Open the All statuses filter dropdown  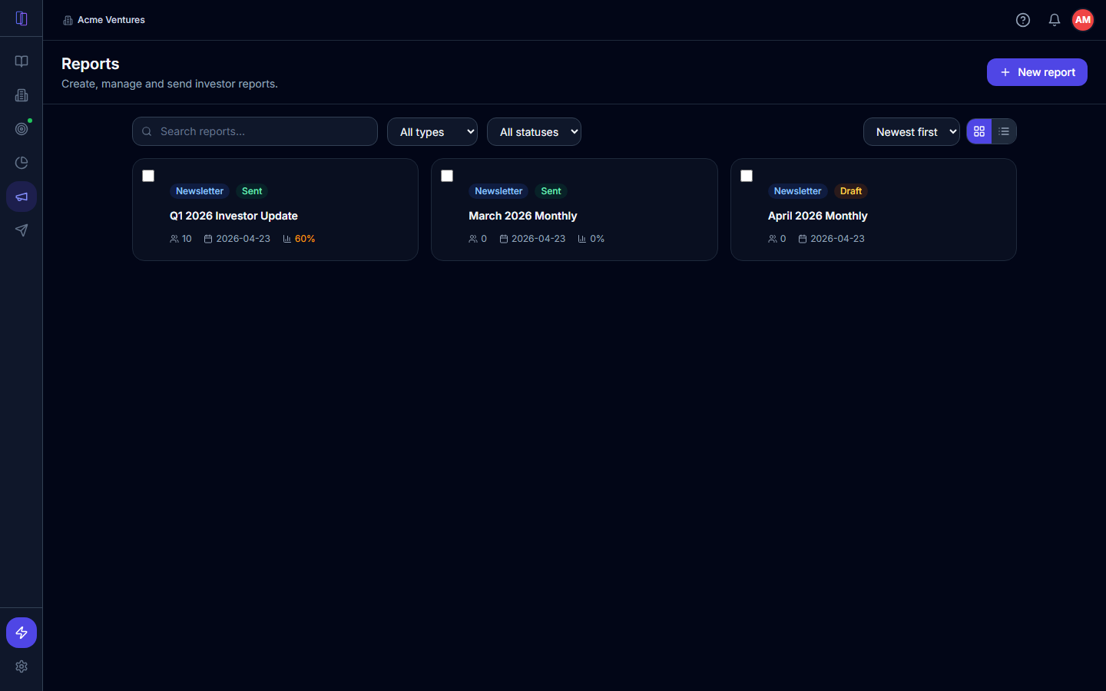pos(534,132)
